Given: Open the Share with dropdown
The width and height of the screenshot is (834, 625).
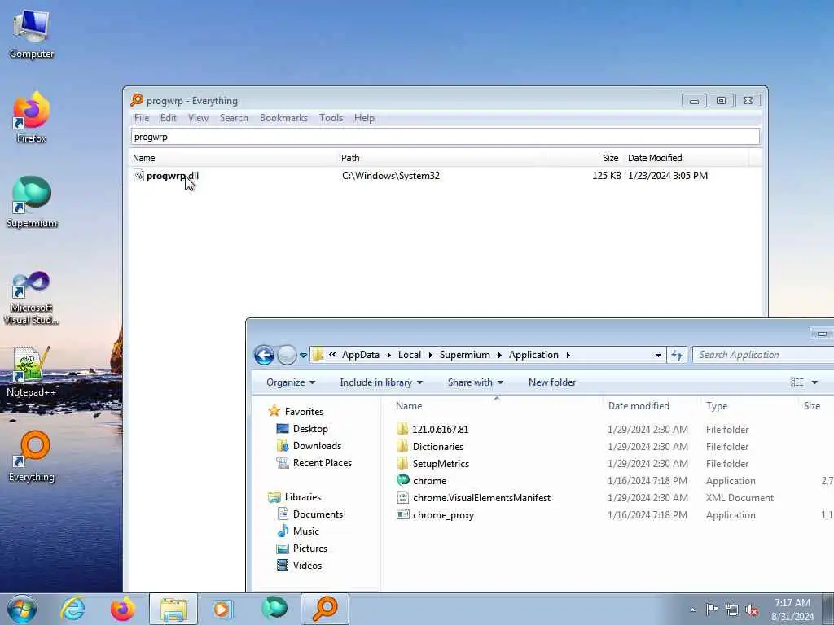Looking at the screenshot, I should point(476,382).
